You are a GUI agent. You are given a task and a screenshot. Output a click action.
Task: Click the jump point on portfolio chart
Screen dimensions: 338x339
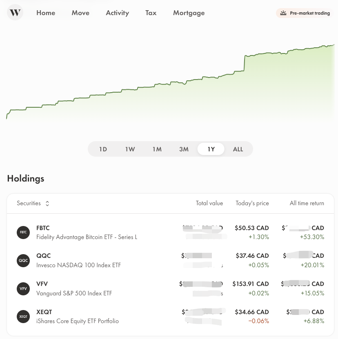tap(245, 63)
